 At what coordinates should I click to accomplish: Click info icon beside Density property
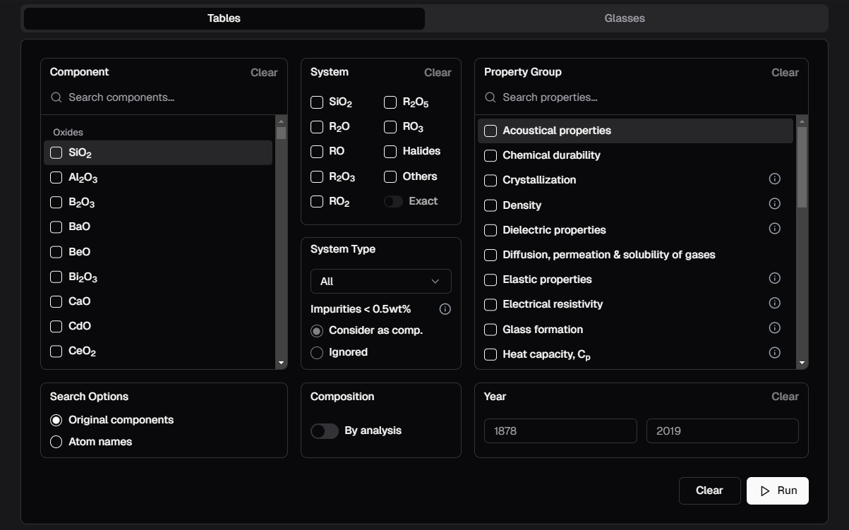774,204
